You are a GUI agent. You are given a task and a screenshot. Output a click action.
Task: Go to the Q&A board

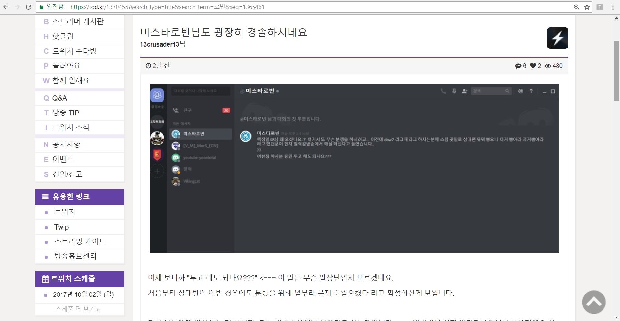80,98
